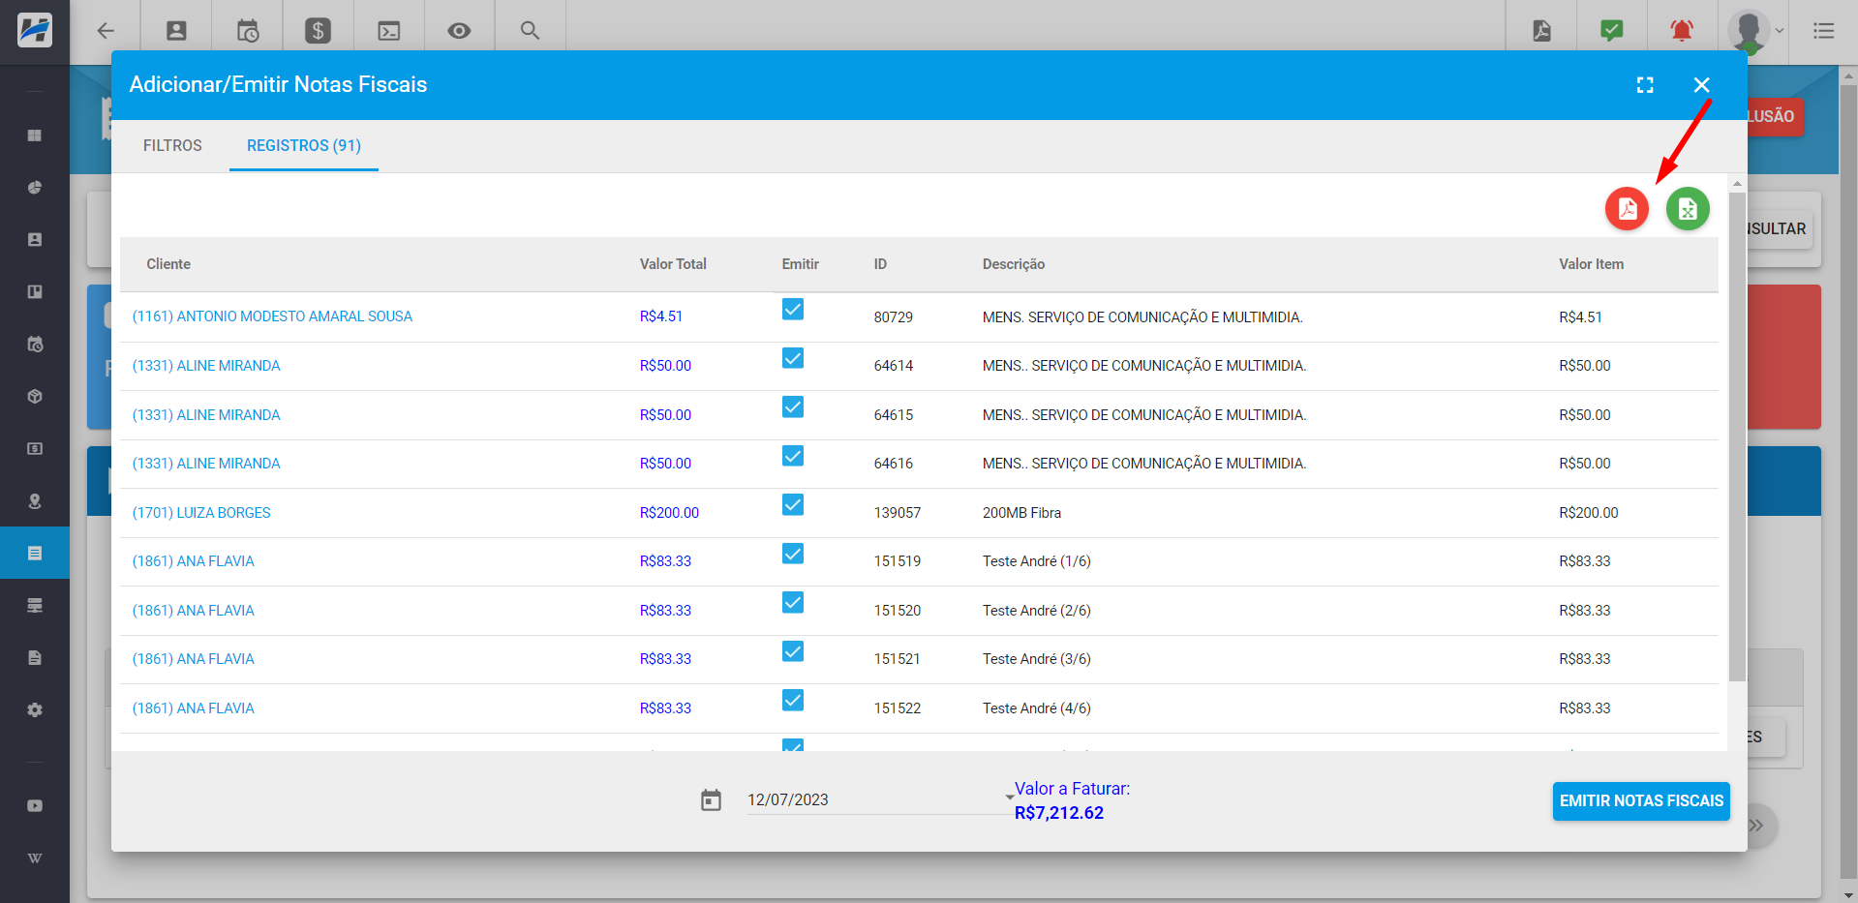Select the 200MB Fibra description cell
1858x903 pixels.
tap(1021, 513)
